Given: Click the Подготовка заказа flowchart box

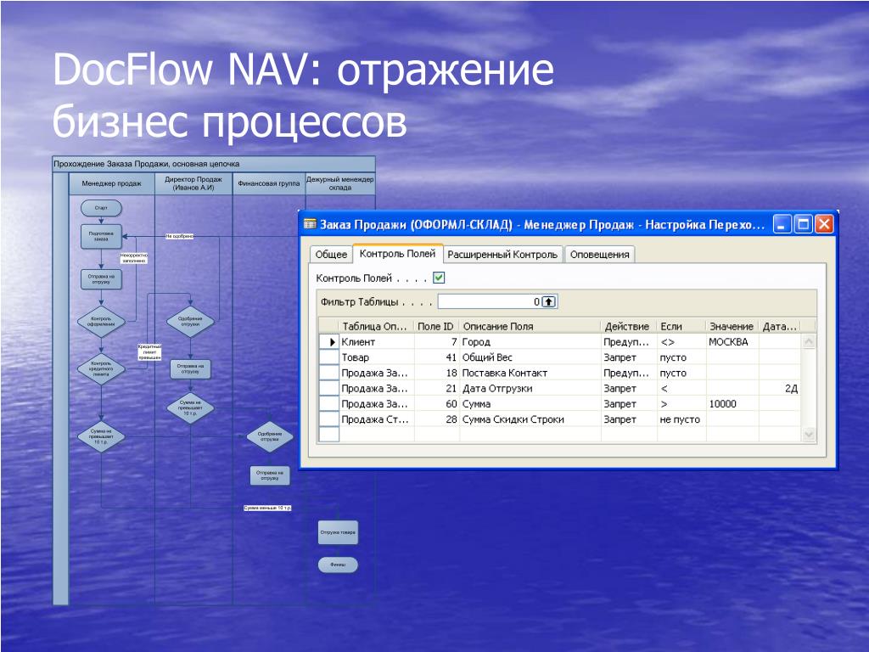Looking at the screenshot, I should [x=101, y=236].
